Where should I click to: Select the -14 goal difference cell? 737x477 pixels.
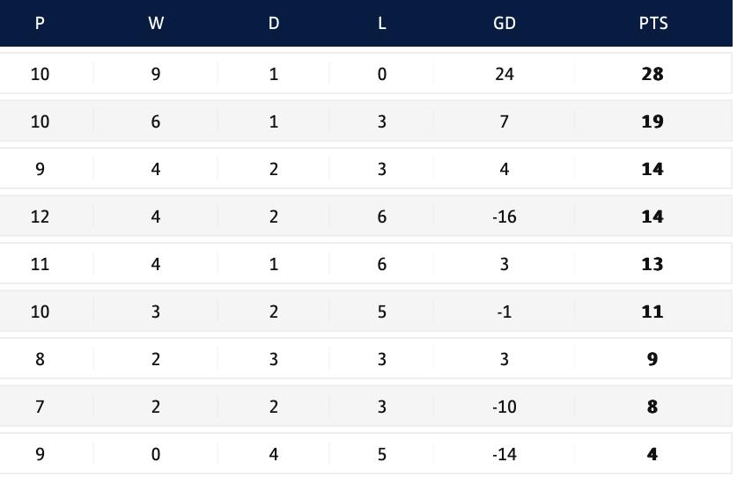(504, 454)
